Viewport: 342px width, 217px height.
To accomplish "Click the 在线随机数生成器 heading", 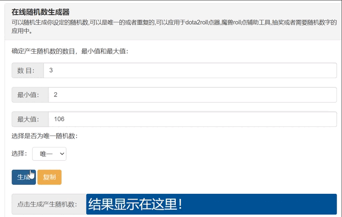I will click(41, 12).
